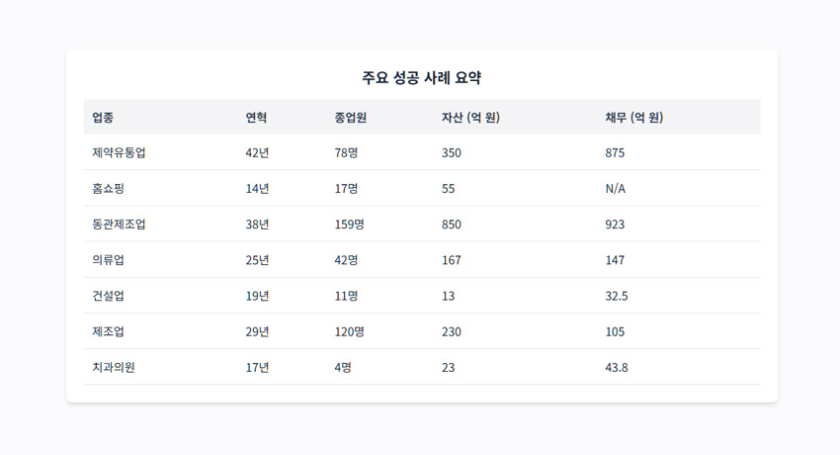Click the 자산 (억 원) column header
The width and height of the screenshot is (840, 455).
tap(470, 118)
